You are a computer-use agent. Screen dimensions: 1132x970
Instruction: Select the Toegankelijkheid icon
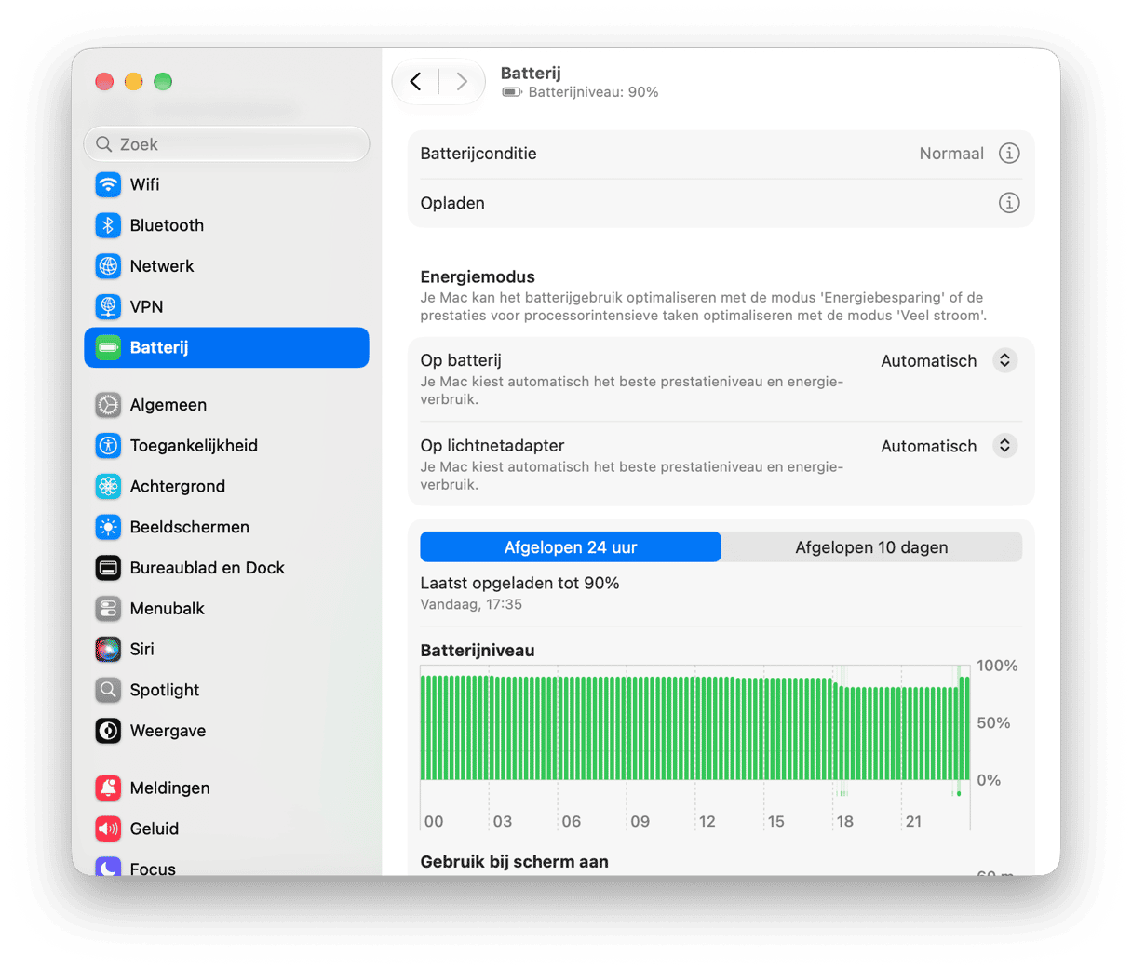(108, 446)
